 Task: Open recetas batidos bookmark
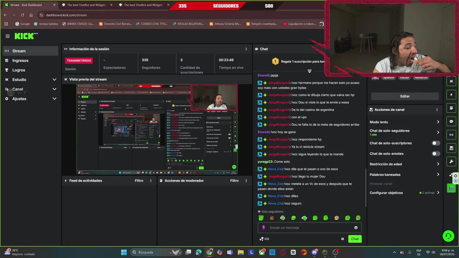click(46, 24)
